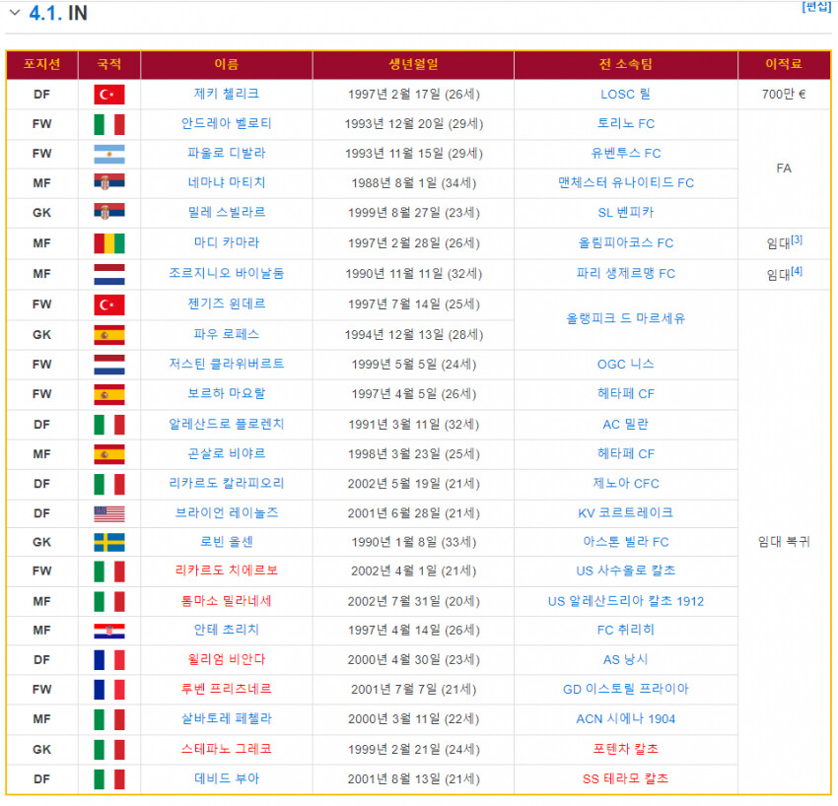
Task: Click the Italian flag beside 알레산드로 플로렌치
Action: [109, 425]
